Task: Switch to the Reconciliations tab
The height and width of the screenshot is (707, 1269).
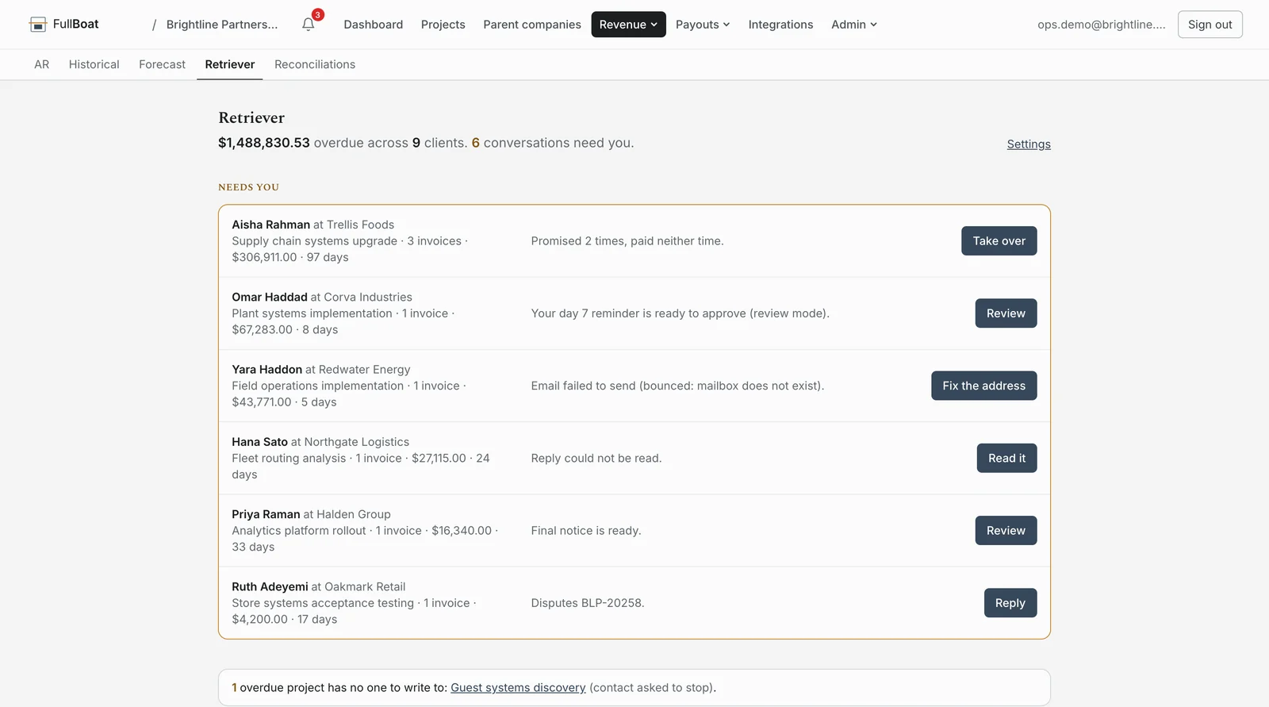Action: point(315,64)
